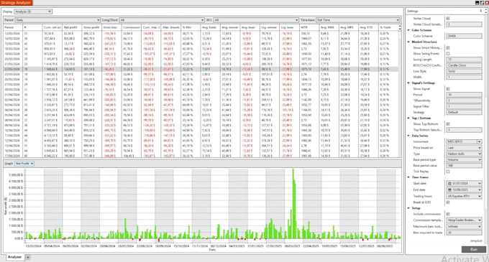Open the Start date calendar icon
489x262 pixels.
(449, 184)
